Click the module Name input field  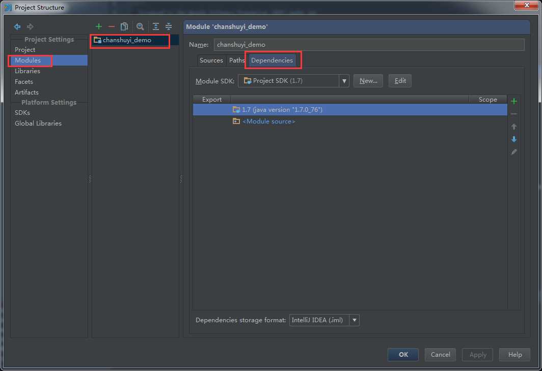(x=369, y=45)
